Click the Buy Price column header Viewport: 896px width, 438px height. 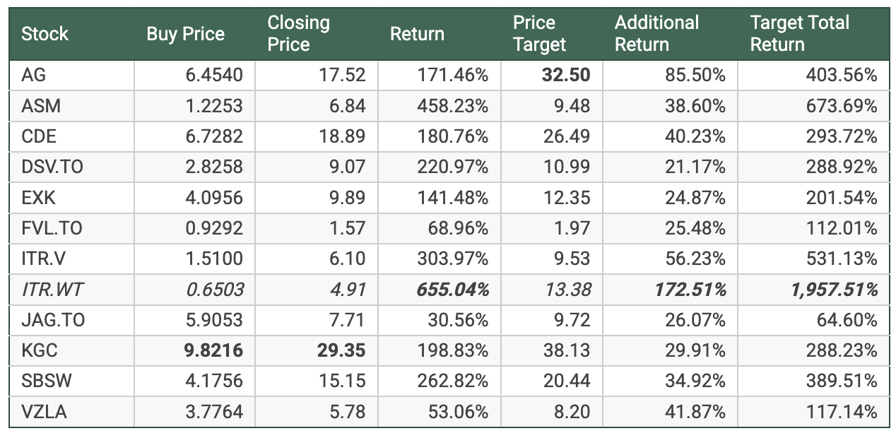(x=185, y=34)
